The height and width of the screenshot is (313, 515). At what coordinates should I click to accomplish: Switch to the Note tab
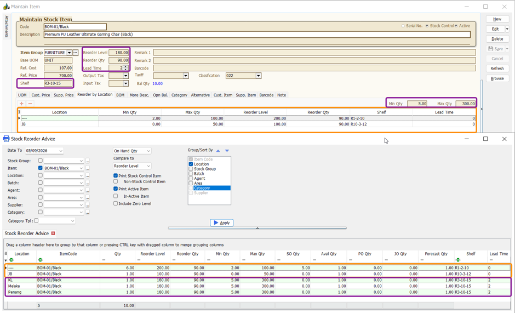pyautogui.click(x=282, y=95)
